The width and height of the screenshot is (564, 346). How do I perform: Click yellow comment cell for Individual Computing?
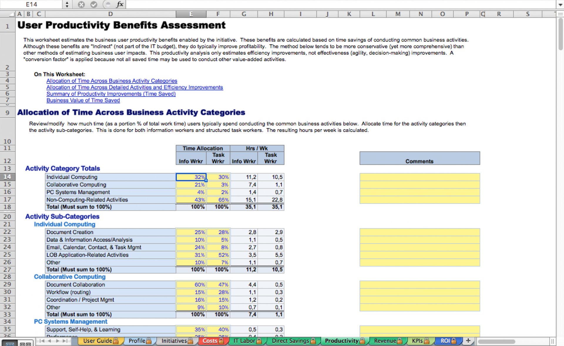(419, 177)
